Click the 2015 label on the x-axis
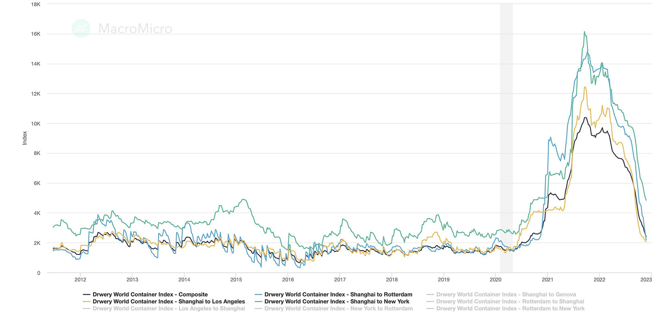 tap(236, 280)
